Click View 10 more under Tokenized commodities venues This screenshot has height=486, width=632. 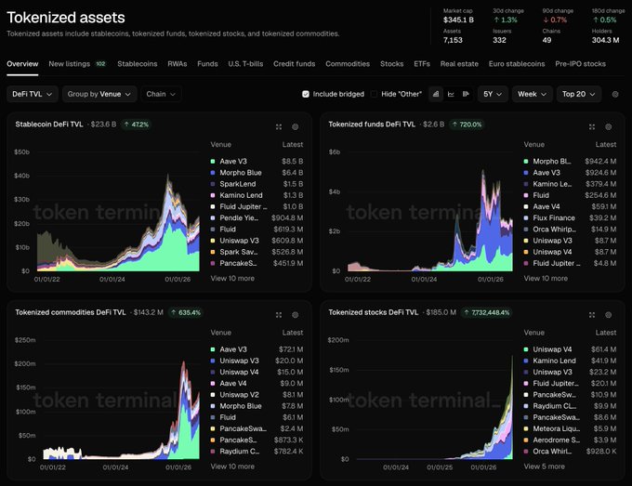click(232, 466)
